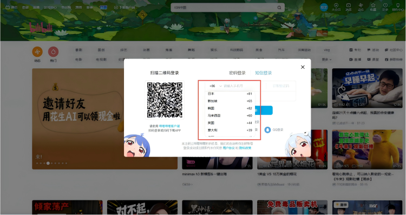Open the 美食 category
The width and height of the screenshot is (406, 215).
point(259,50)
